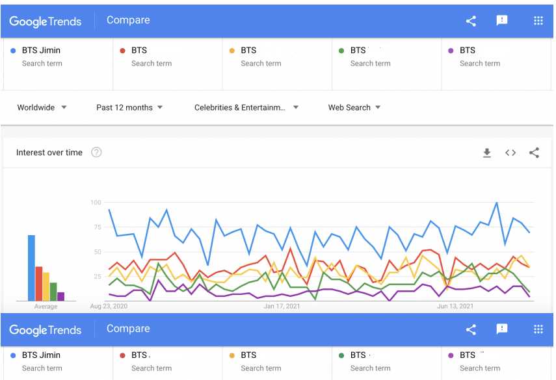Select the red average bar in the chart
The image size is (556, 380).
pos(38,284)
